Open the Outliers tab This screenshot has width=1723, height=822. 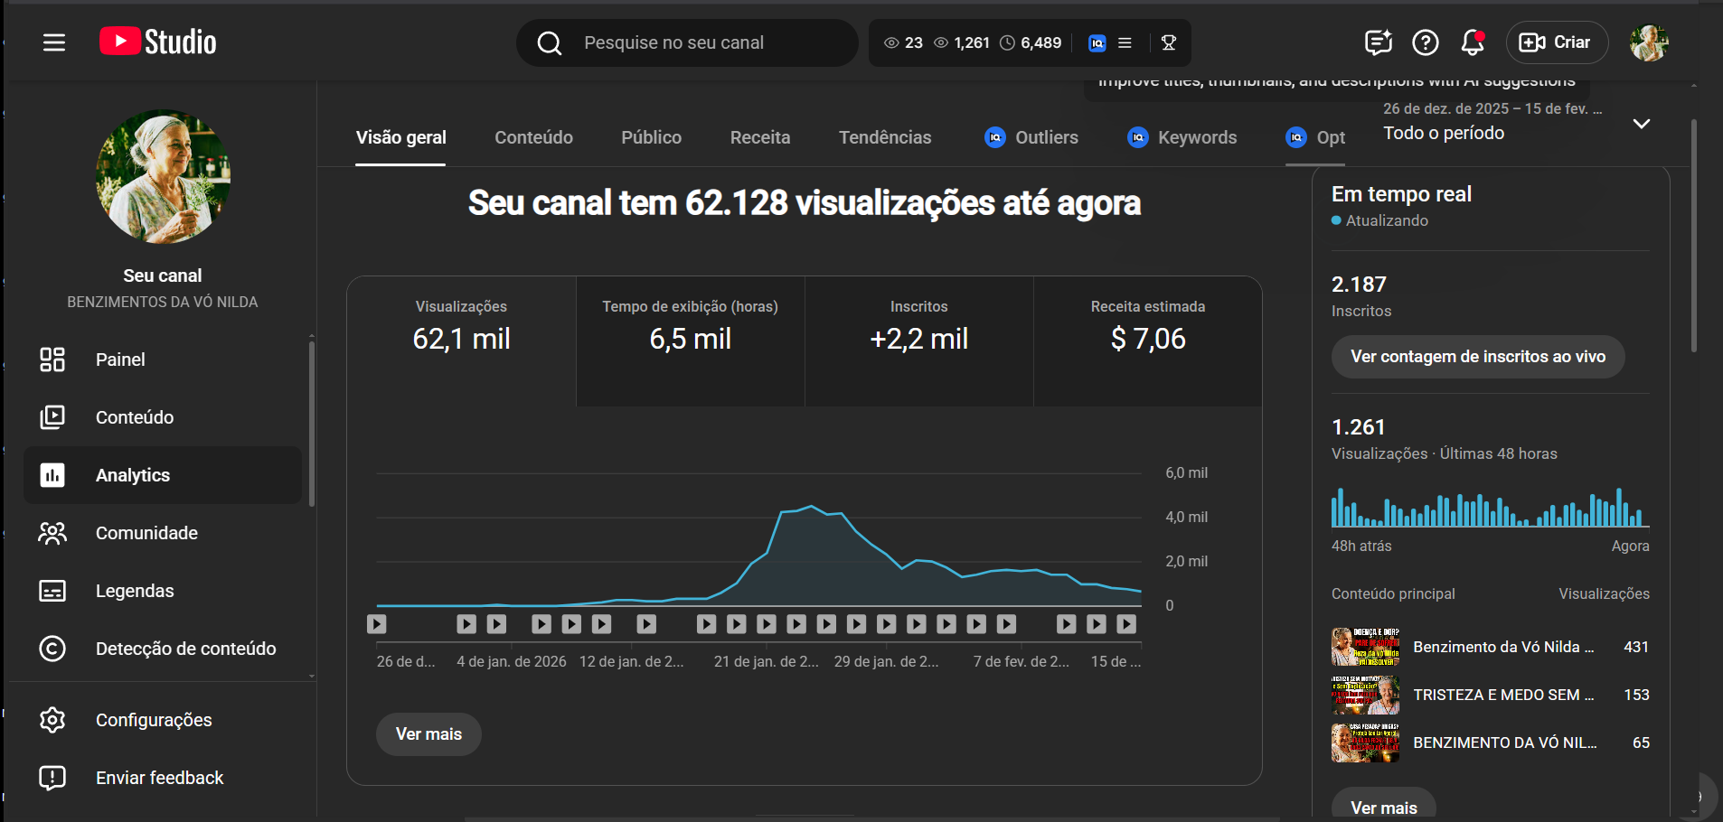(x=1031, y=137)
